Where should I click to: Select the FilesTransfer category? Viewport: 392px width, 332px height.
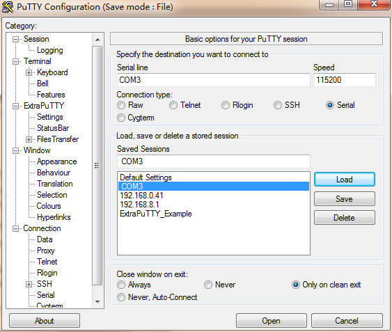pyautogui.click(x=58, y=139)
